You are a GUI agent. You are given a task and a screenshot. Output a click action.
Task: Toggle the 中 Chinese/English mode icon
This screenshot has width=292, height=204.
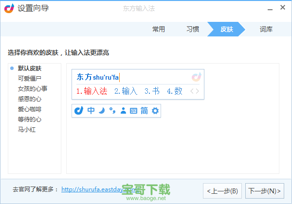tap(91, 111)
